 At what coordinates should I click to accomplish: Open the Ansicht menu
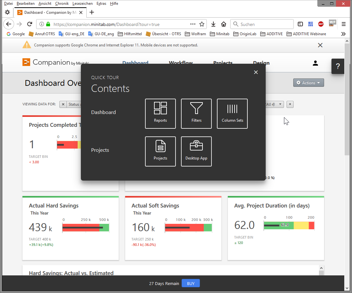click(x=45, y=4)
